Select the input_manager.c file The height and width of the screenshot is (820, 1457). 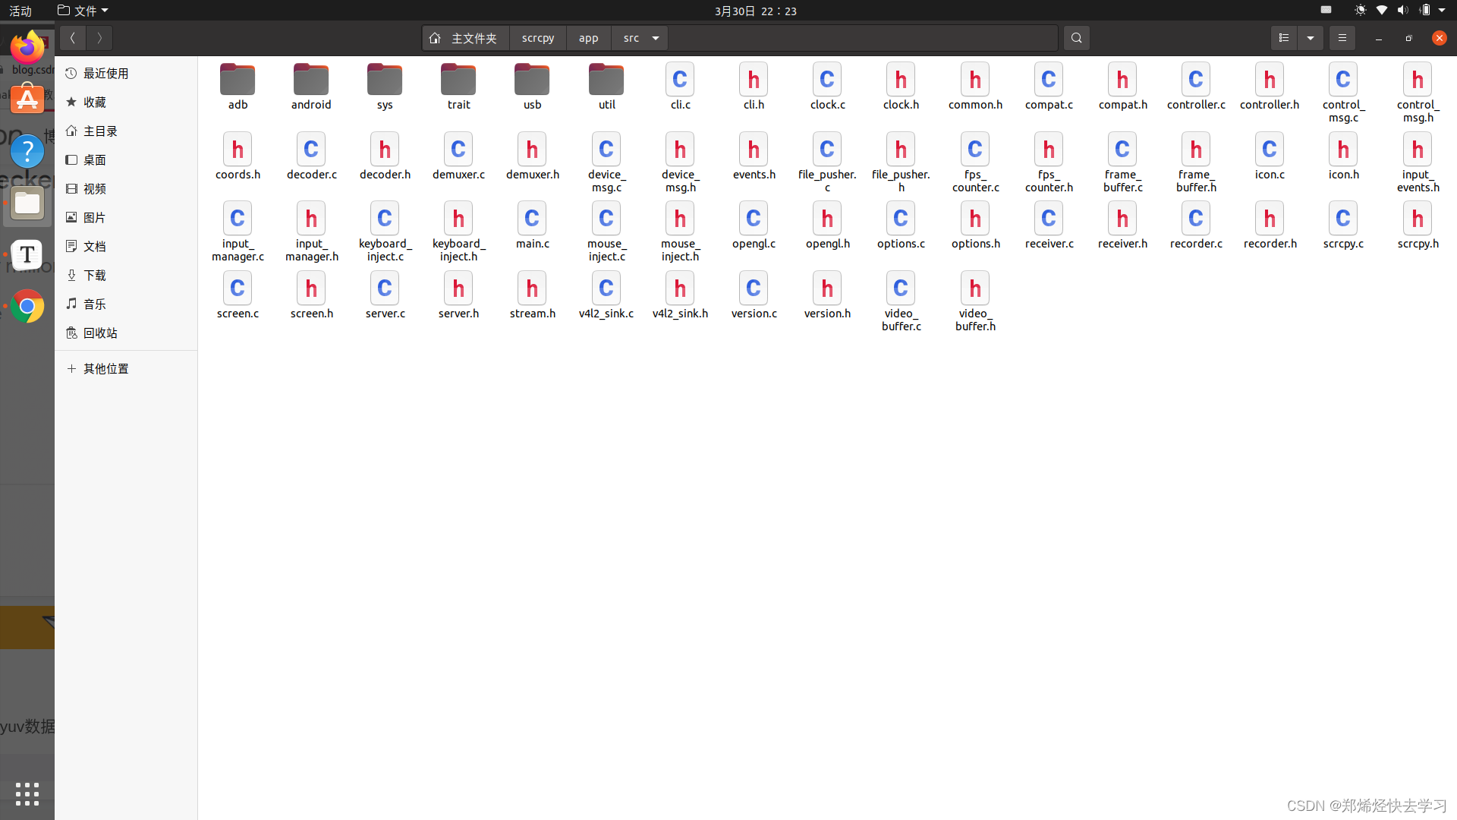(238, 232)
